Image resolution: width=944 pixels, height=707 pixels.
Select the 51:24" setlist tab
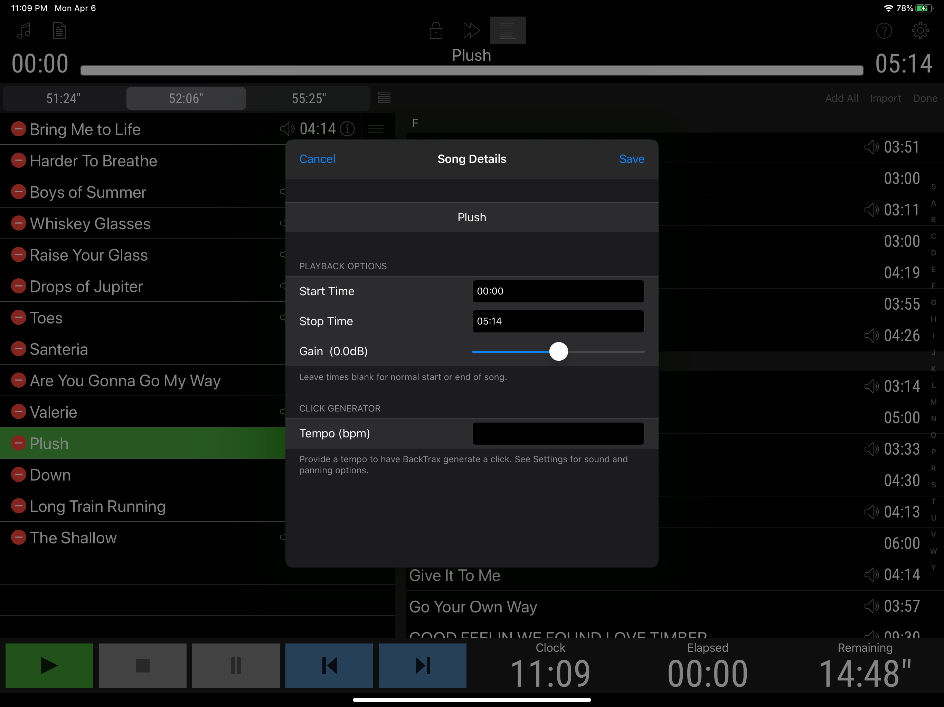click(64, 98)
